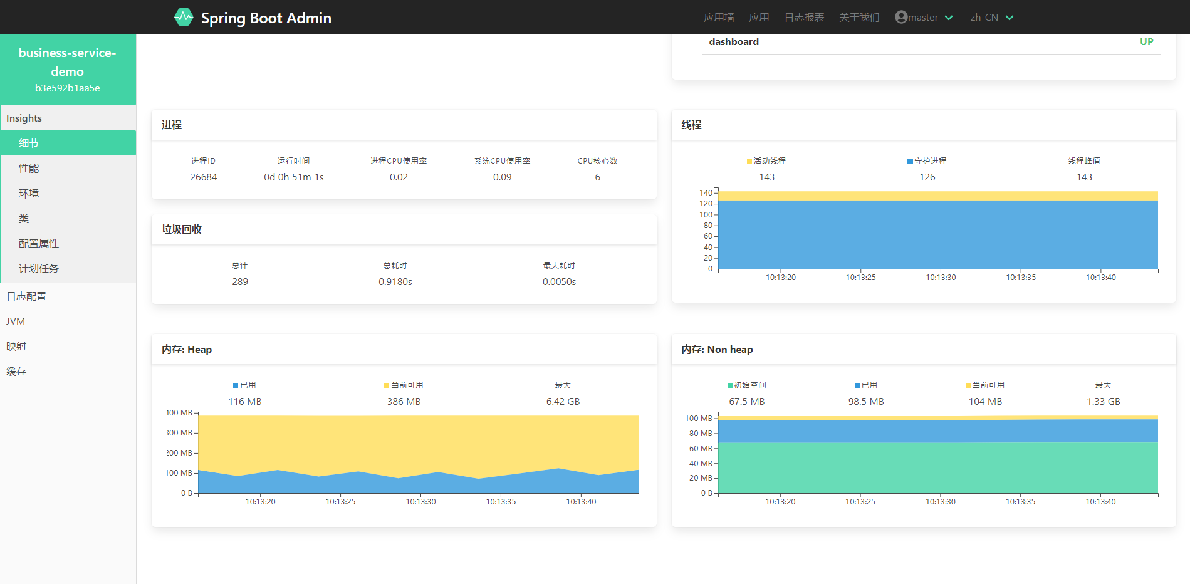Open the 应用墙 navigation item
Image resolution: width=1190 pixels, height=584 pixels.
coord(719,18)
